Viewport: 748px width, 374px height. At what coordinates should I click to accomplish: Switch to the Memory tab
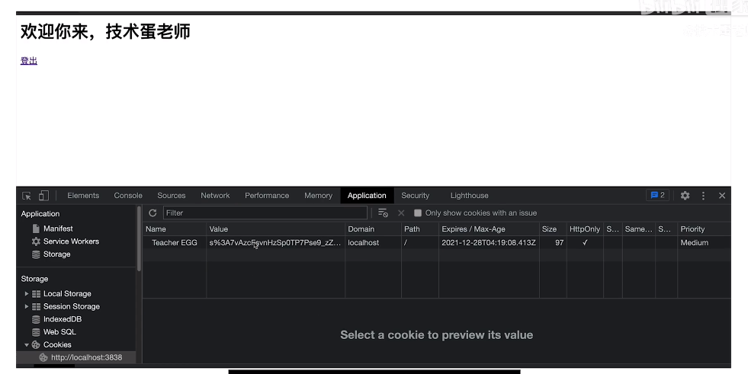click(x=318, y=195)
